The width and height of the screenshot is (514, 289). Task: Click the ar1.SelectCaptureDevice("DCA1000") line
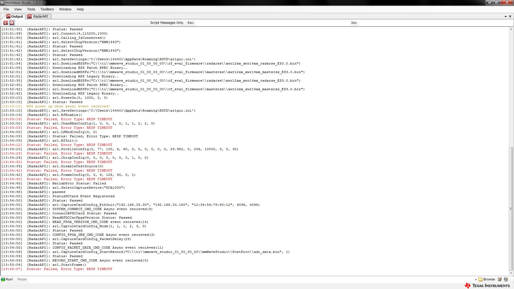coord(63,188)
